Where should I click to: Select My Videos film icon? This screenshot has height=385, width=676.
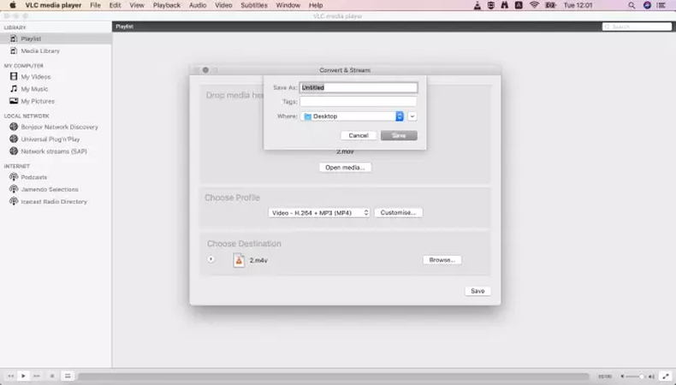pos(14,76)
